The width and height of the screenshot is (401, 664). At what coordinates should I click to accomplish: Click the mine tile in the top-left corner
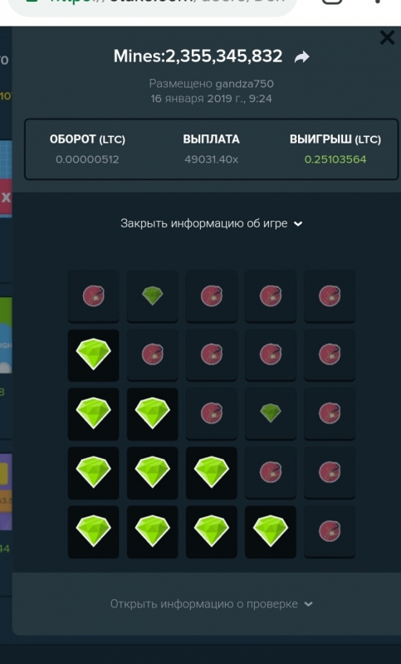click(93, 295)
